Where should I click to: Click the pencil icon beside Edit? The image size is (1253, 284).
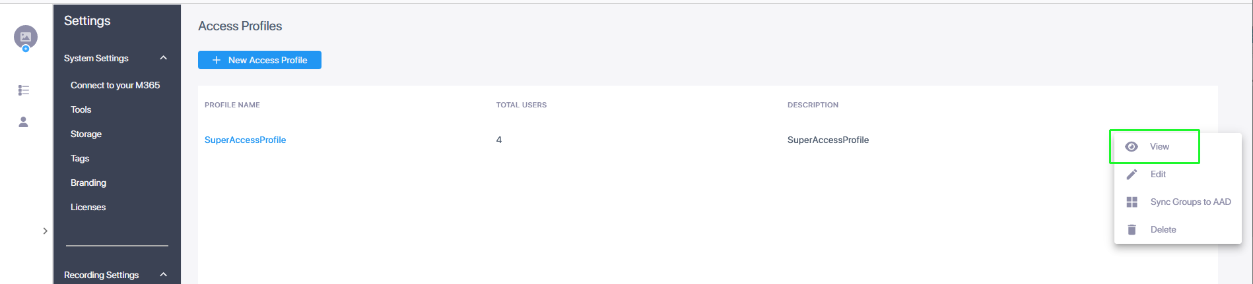tap(1132, 174)
